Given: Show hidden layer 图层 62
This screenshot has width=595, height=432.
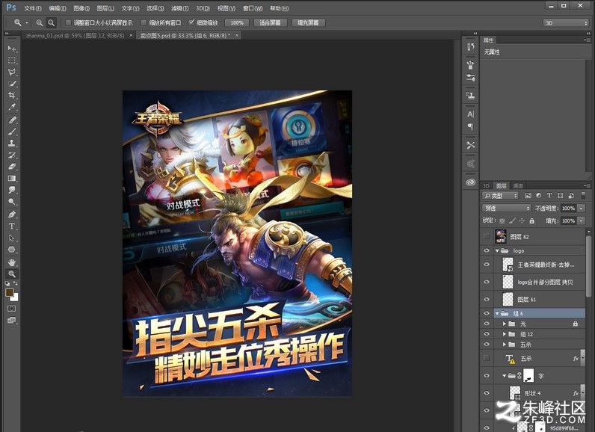Looking at the screenshot, I should [487, 236].
